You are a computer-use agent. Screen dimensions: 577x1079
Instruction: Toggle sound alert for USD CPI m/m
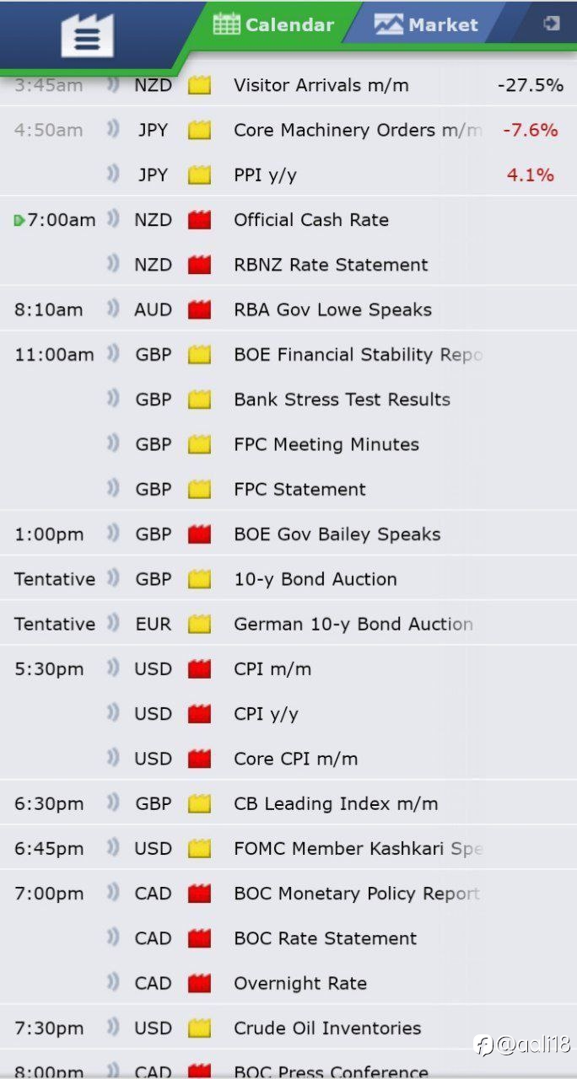point(113,668)
